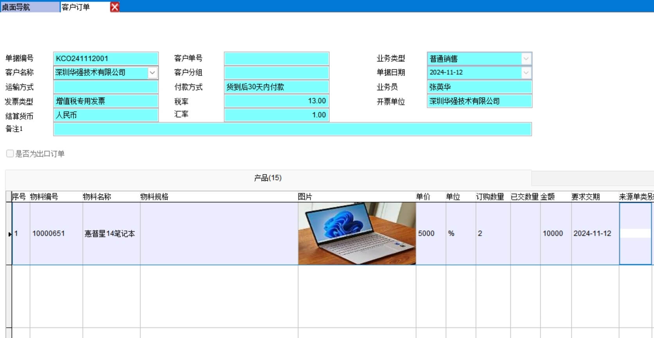Select the row indicator arrow for row 1

tap(9, 234)
